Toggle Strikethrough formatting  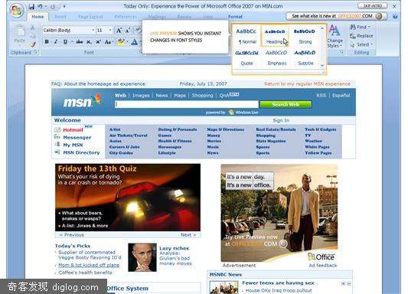click(80, 41)
